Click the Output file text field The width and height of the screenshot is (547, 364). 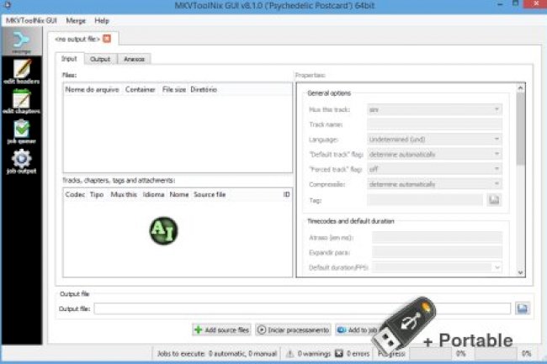[x=302, y=309]
